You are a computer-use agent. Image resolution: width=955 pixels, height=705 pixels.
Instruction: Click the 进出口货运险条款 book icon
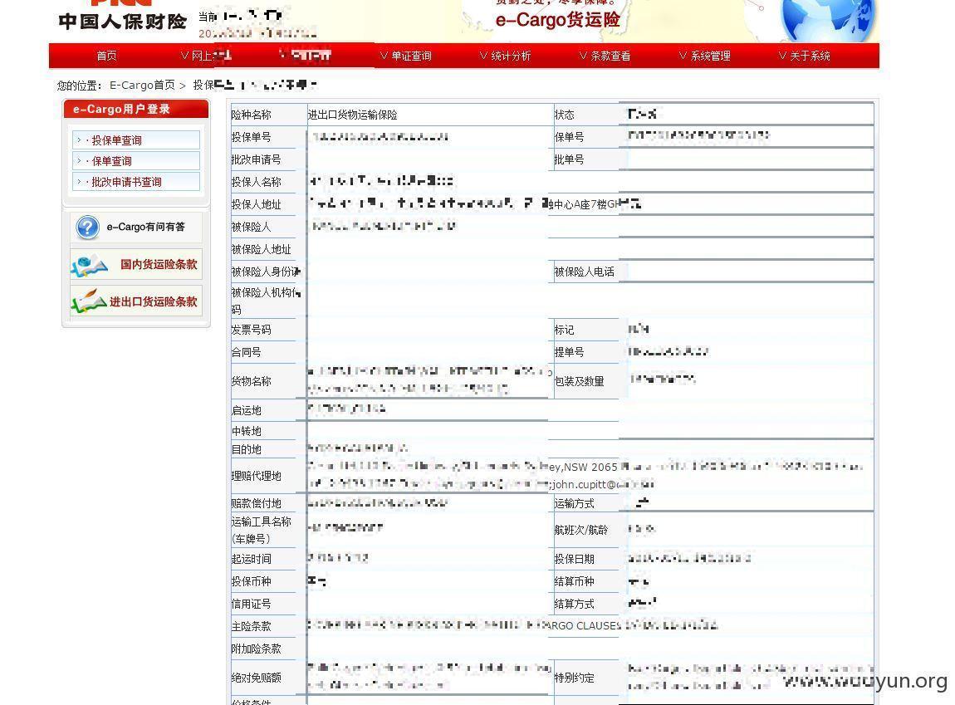point(89,301)
